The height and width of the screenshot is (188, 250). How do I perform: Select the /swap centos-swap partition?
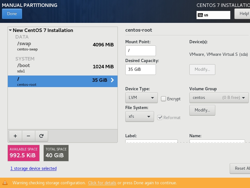[x=63, y=46]
